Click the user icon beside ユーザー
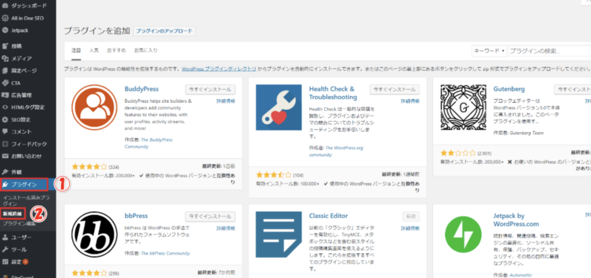591x278 pixels. (5, 237)
